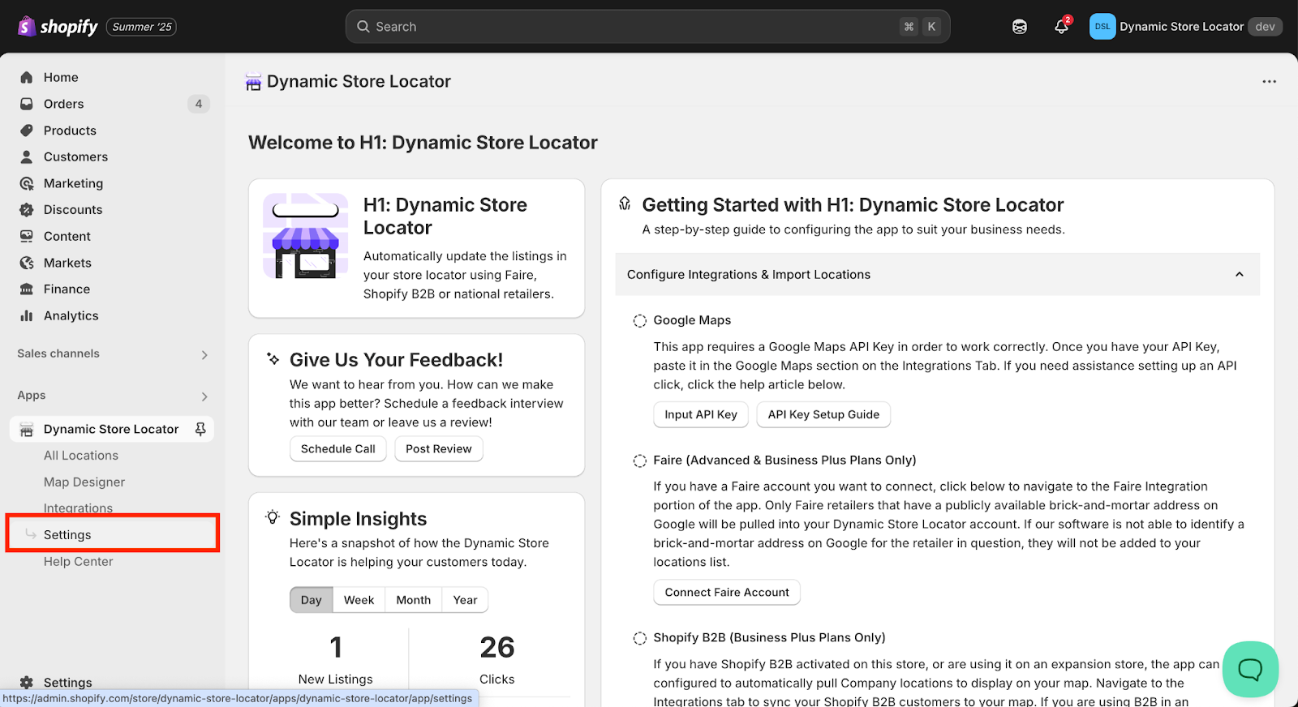1298x707 pixels.
Task: Click the Summer '25 edition badge
Action: (x=142, y=27)
